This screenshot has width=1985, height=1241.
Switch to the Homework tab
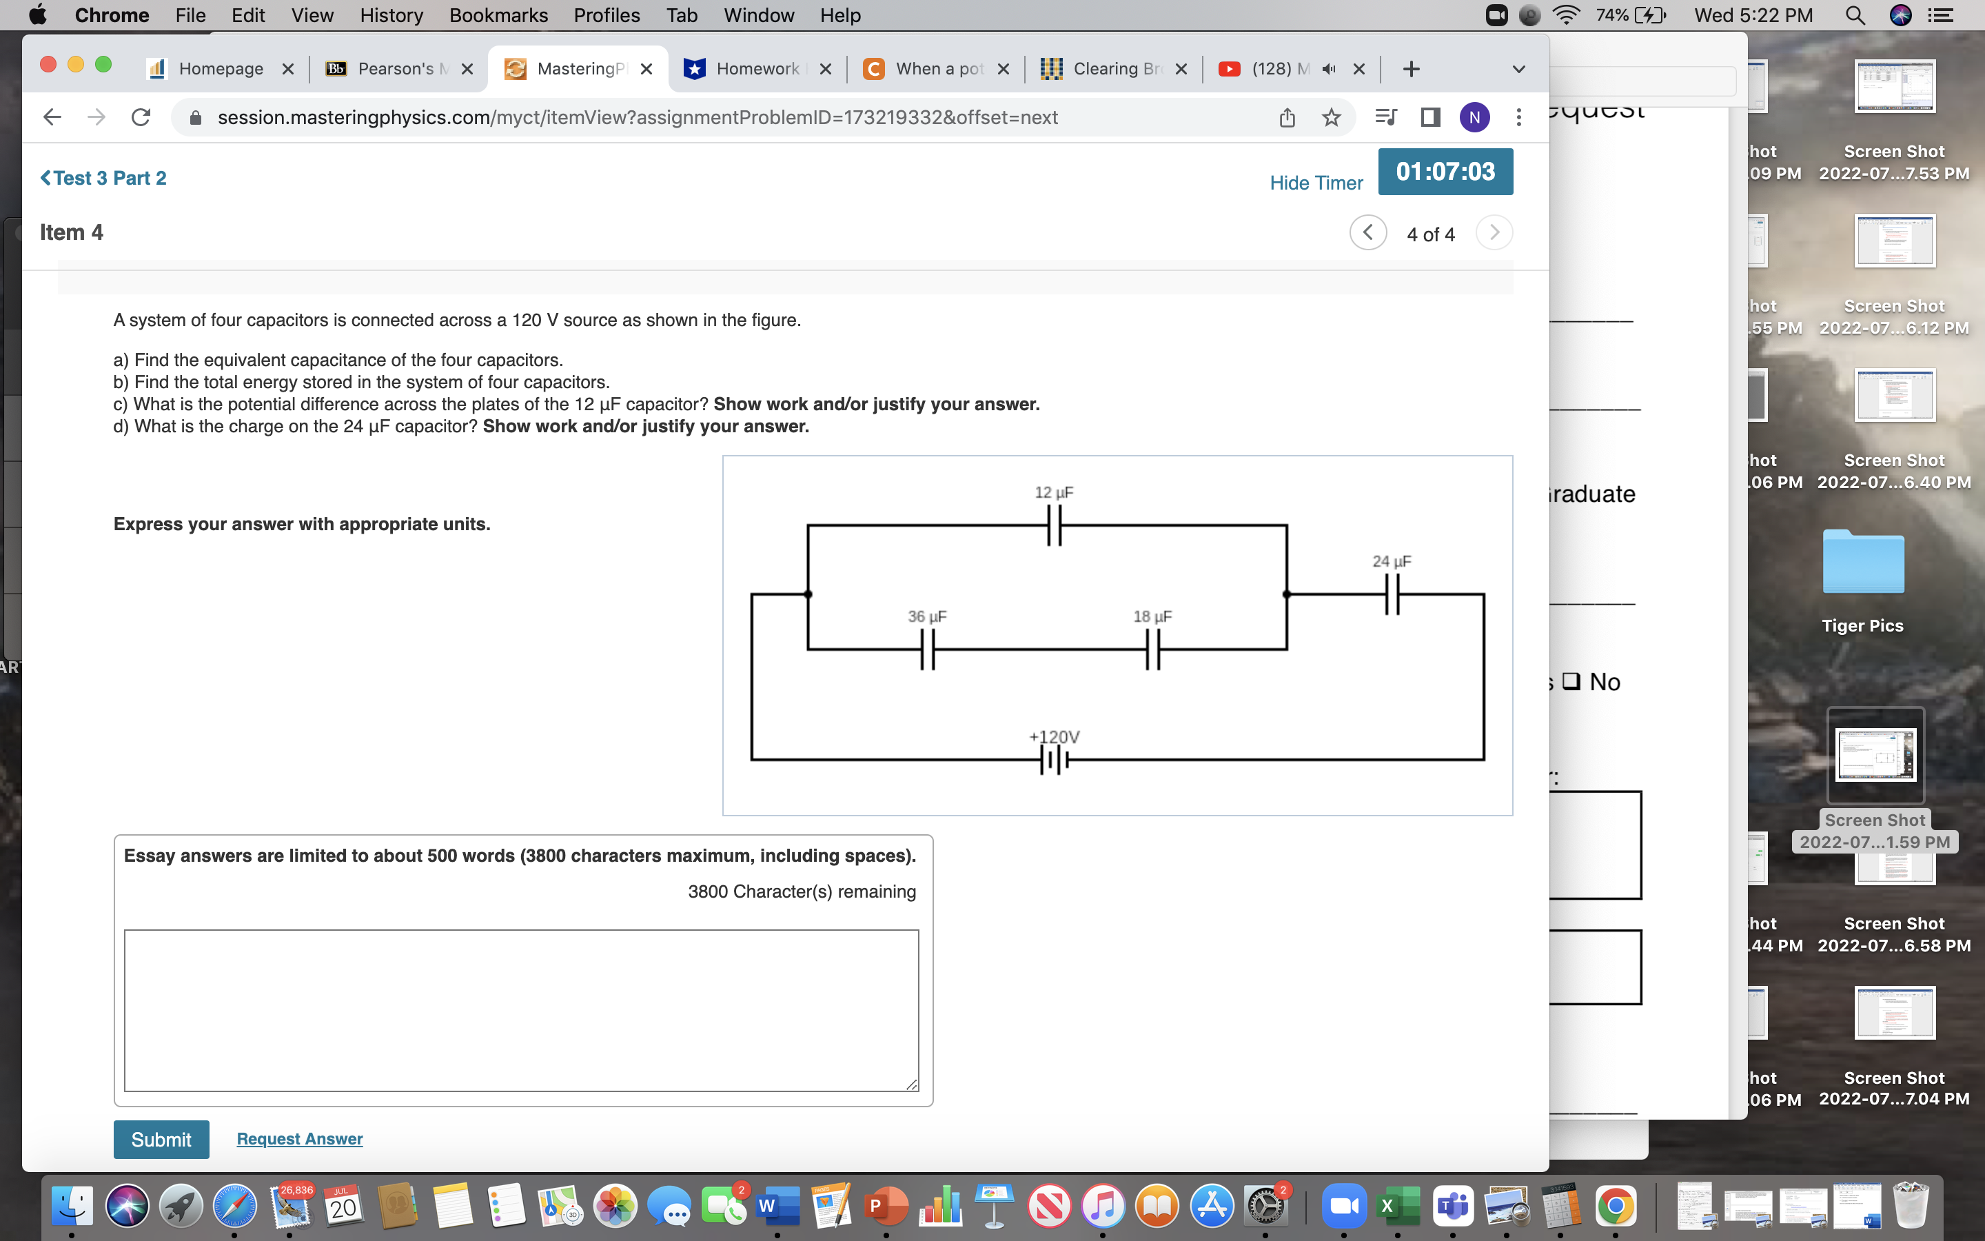(755, 69)
